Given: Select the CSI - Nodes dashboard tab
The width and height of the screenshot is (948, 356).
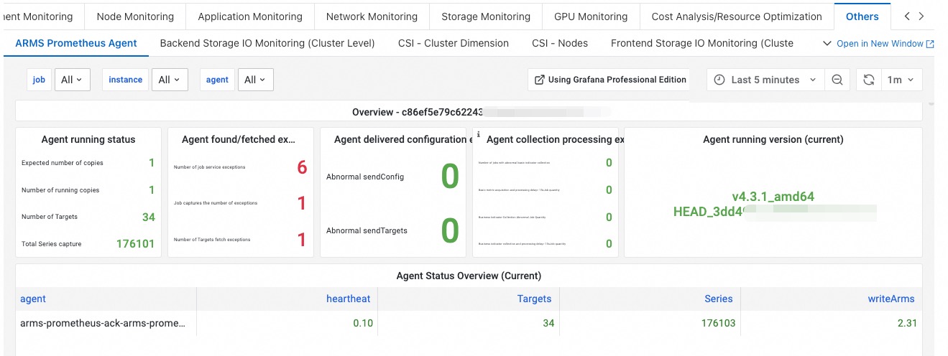Looking at the screenshot, I should [x=560, y=43].
